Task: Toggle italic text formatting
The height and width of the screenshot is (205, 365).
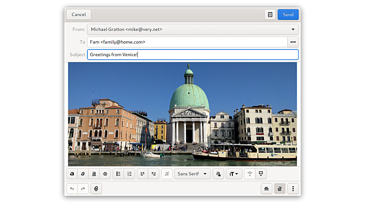Action: coord(83,173)
